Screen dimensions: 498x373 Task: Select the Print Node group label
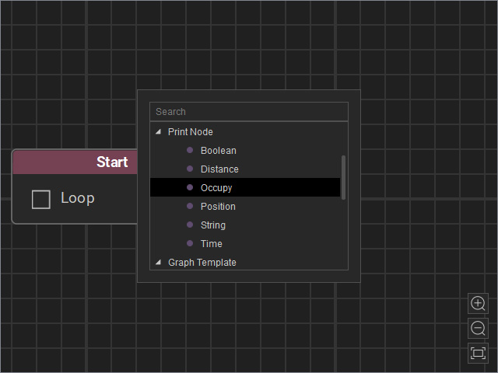[x=190, y=131]
